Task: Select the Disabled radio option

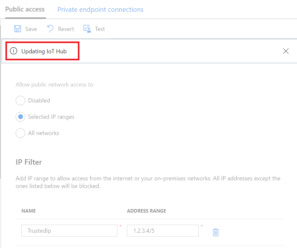Action: pyautogui.click(x=20, y=101)
